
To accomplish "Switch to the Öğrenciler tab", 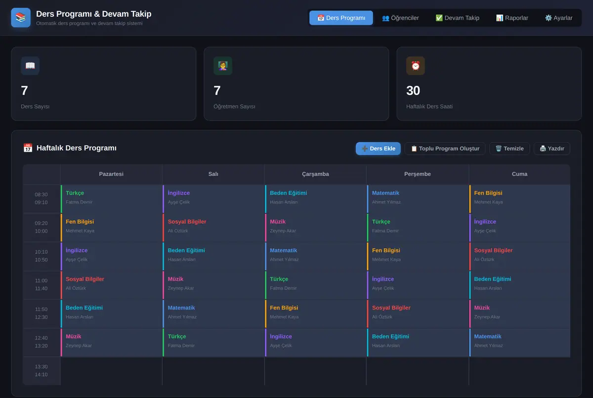I will (400, 18).
